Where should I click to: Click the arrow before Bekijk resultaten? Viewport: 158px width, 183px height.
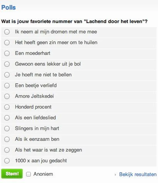click(x=115, y=175)
